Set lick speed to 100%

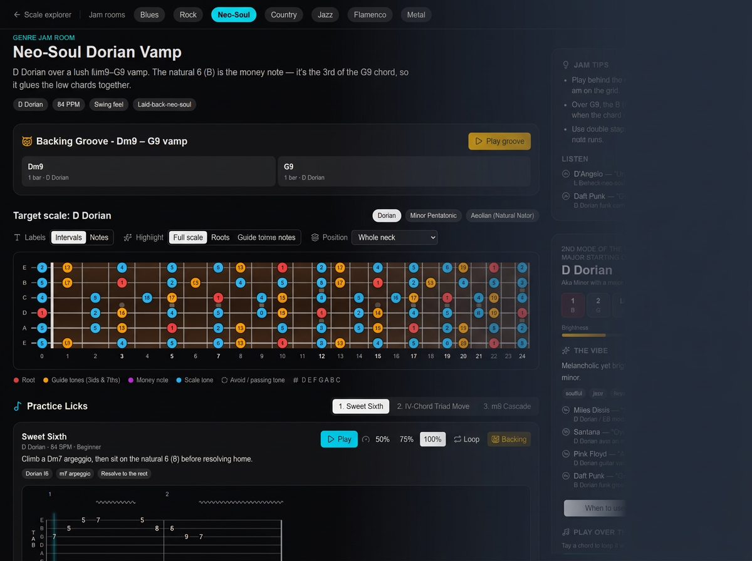[432, 440]
